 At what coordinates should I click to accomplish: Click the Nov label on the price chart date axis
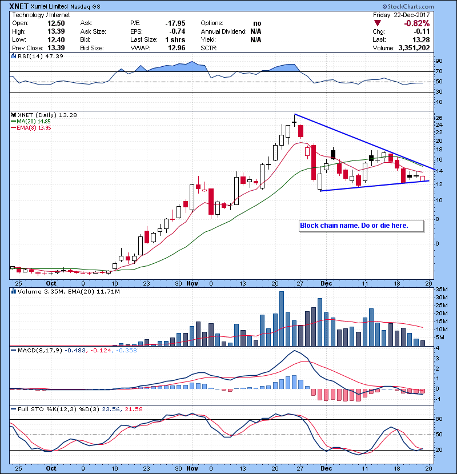tap(192, 283)
